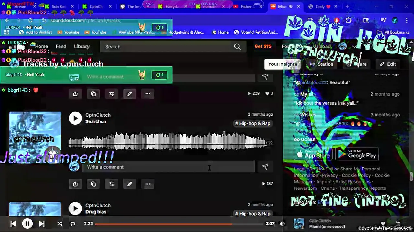The image size is (414, 232).
Task: Get it on Google Play badge
Action: point(357,155)
